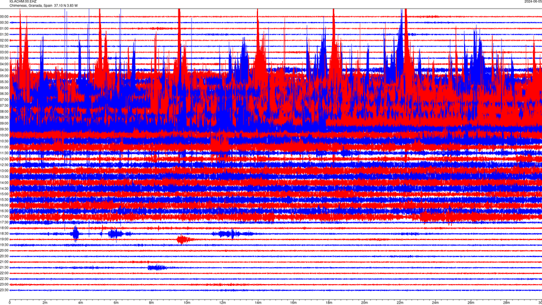Select the 23:00 trace time label
Image resolution: width=542 pixels, height=305 pixels.
coord(5,284)
